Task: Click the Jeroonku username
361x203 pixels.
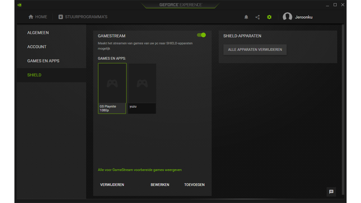Action: [x=304, y=17]
